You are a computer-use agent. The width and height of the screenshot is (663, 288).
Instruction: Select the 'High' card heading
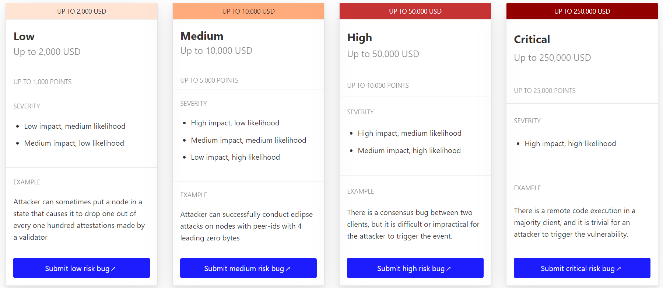[359, 38]
